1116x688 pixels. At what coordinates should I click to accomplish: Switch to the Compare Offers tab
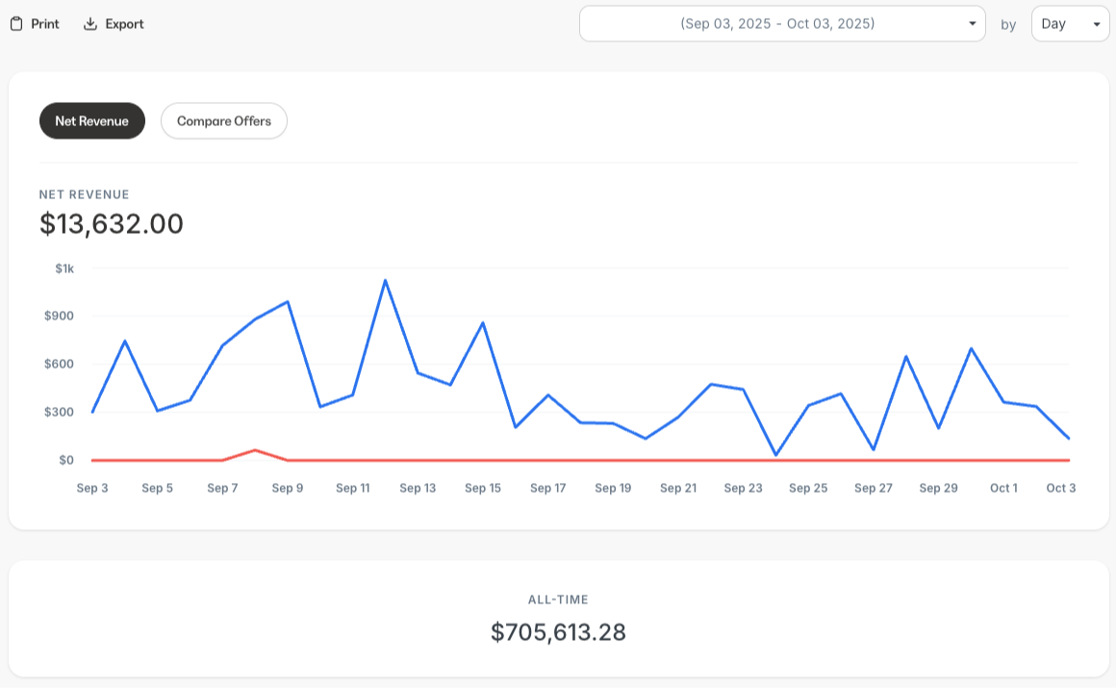pos(224,121)
